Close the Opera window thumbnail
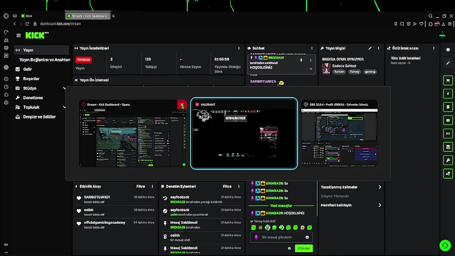 (182, 105)
